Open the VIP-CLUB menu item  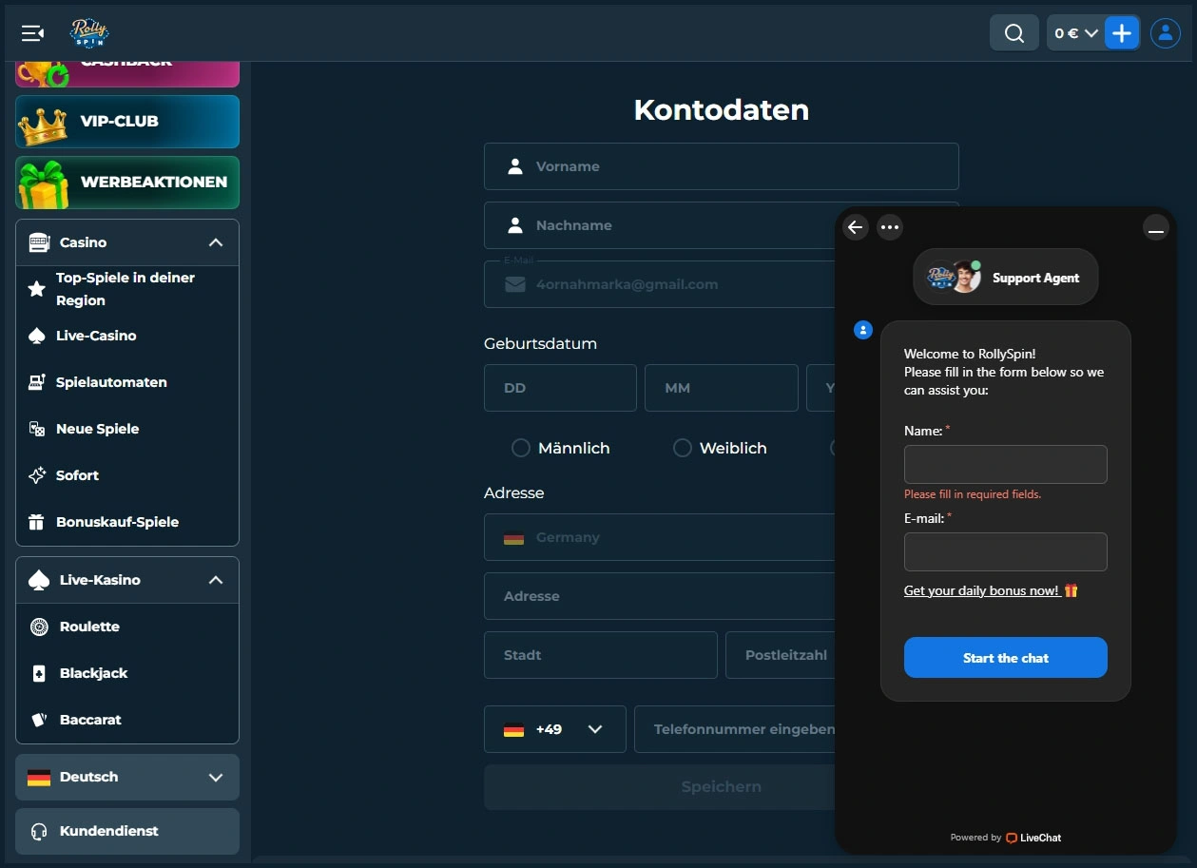(x=126, y=122)
